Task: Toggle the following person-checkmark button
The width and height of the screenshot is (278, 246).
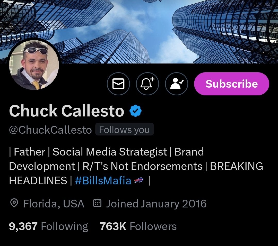Action: (x=177, y=84)
